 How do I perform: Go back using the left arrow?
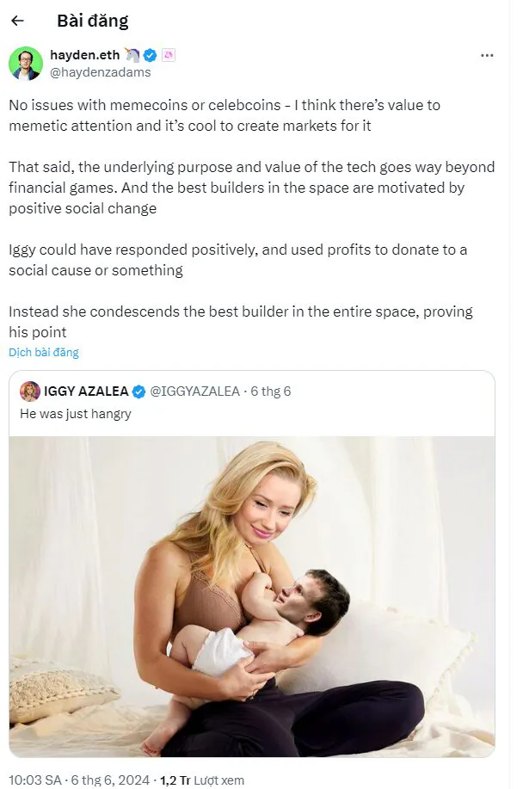[x=17, y=21]
